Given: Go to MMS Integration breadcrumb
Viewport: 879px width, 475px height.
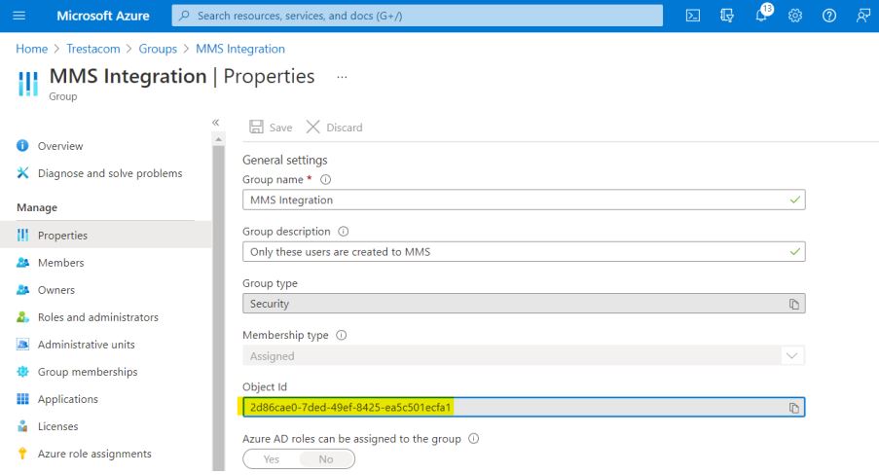Looking at the screenshot, I should point(239,49).
